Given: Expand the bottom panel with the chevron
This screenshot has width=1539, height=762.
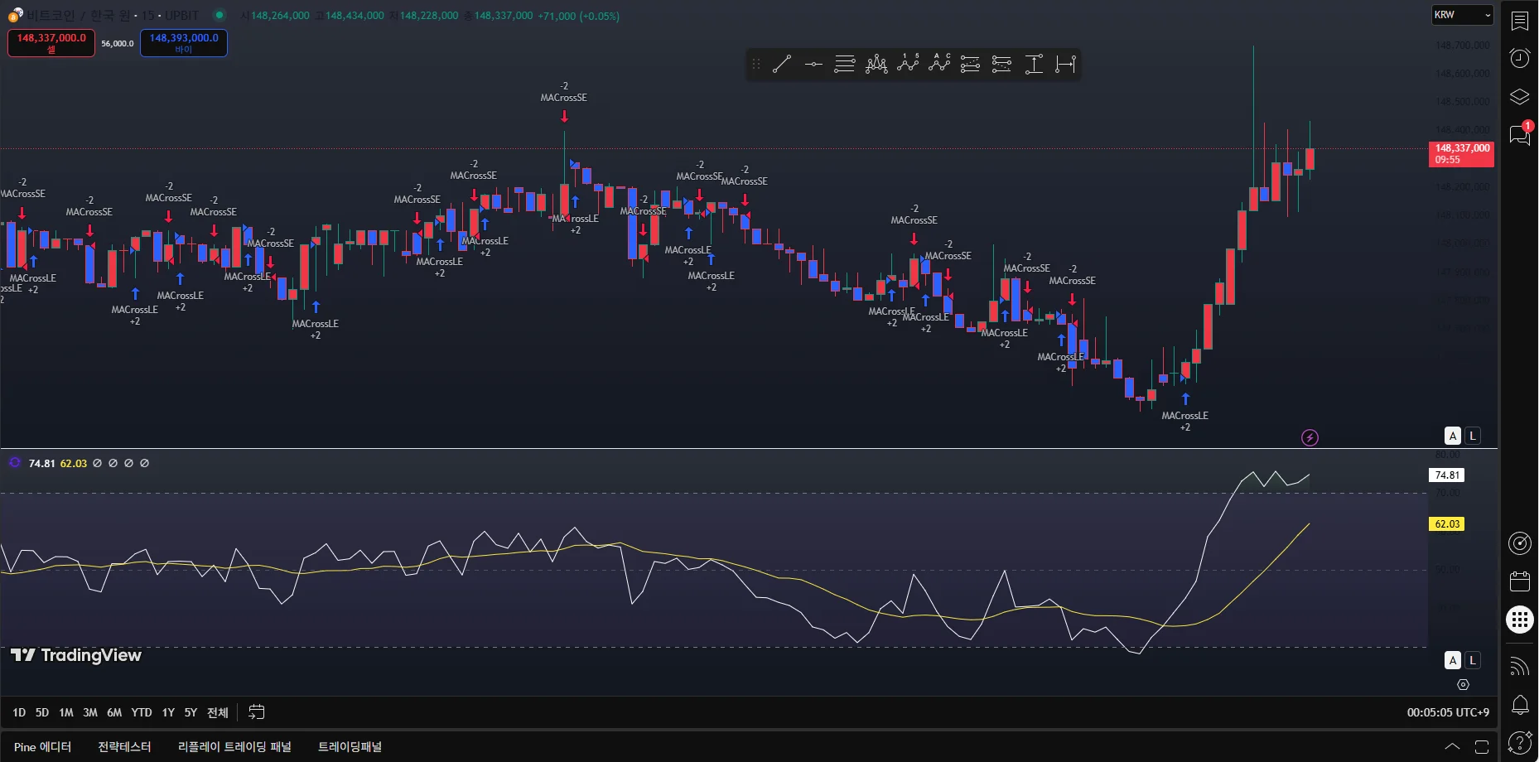Looking at the screenshot, I should tap(1453, 746).
